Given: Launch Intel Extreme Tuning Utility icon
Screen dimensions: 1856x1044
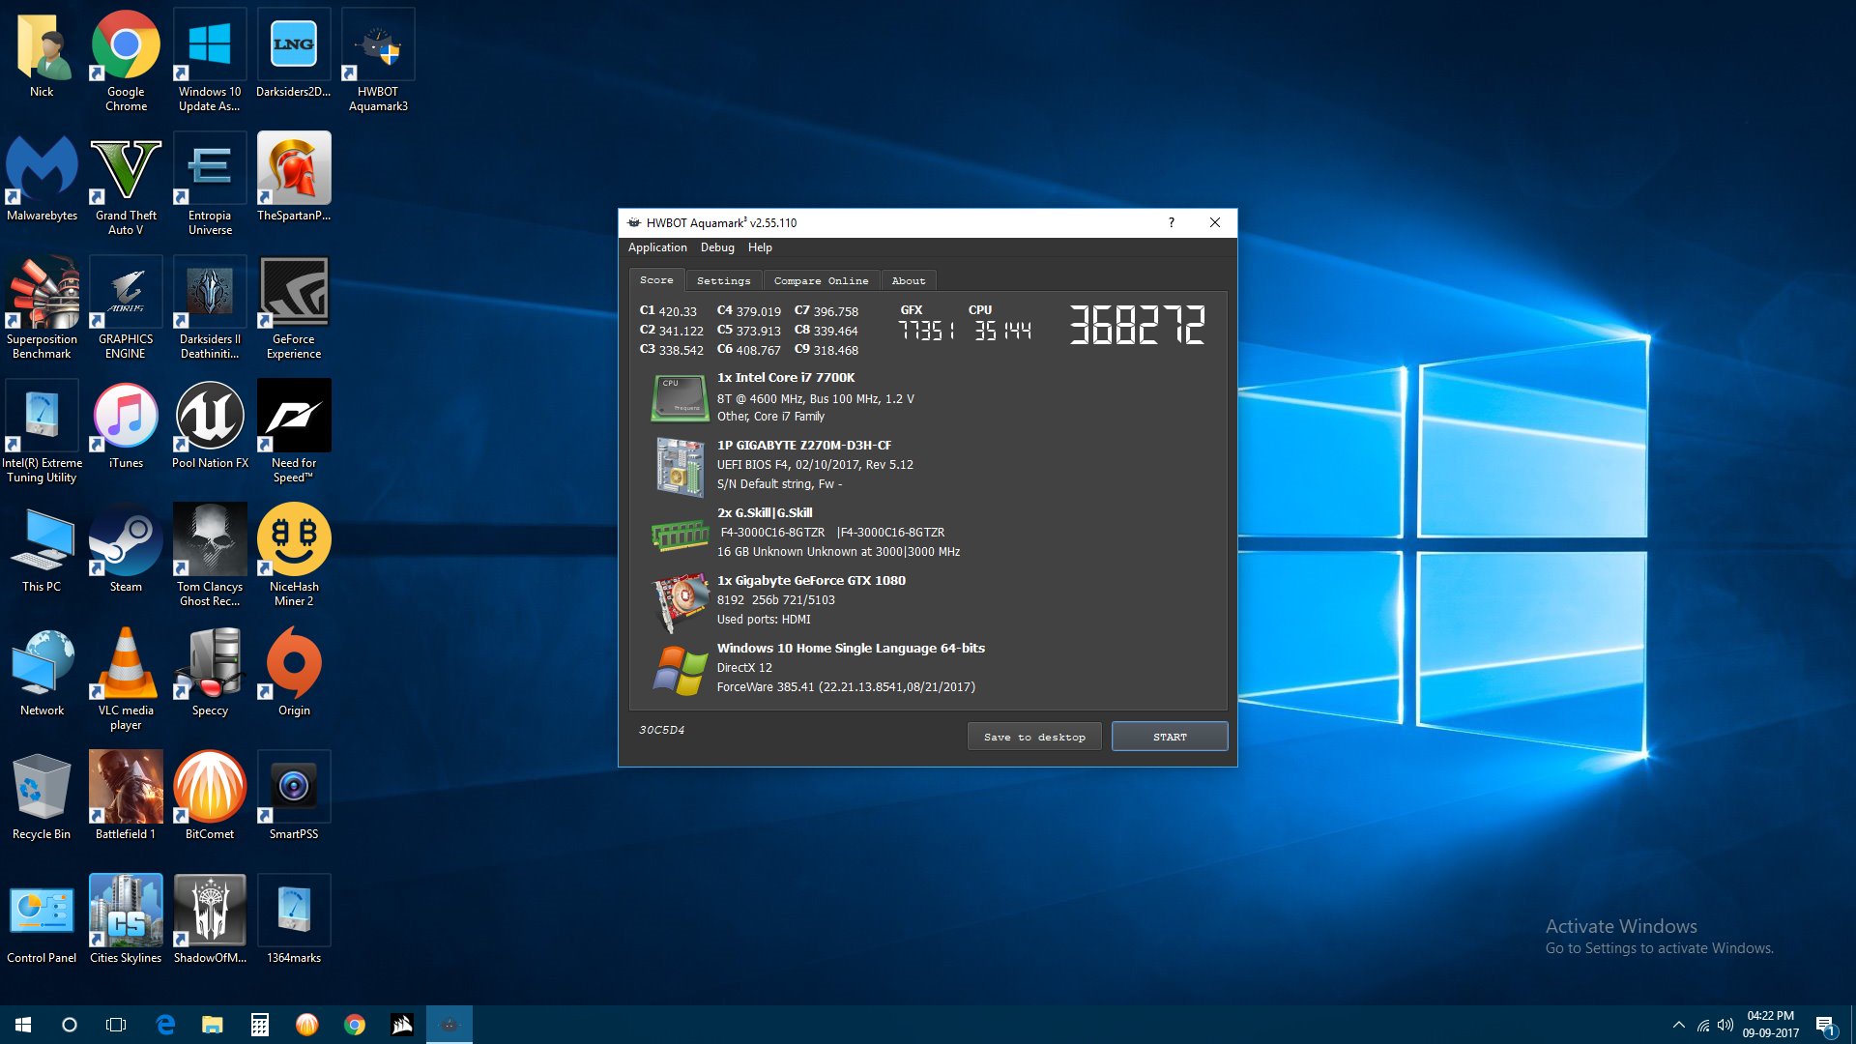Looking at the screenshot, I should point(42,431).
